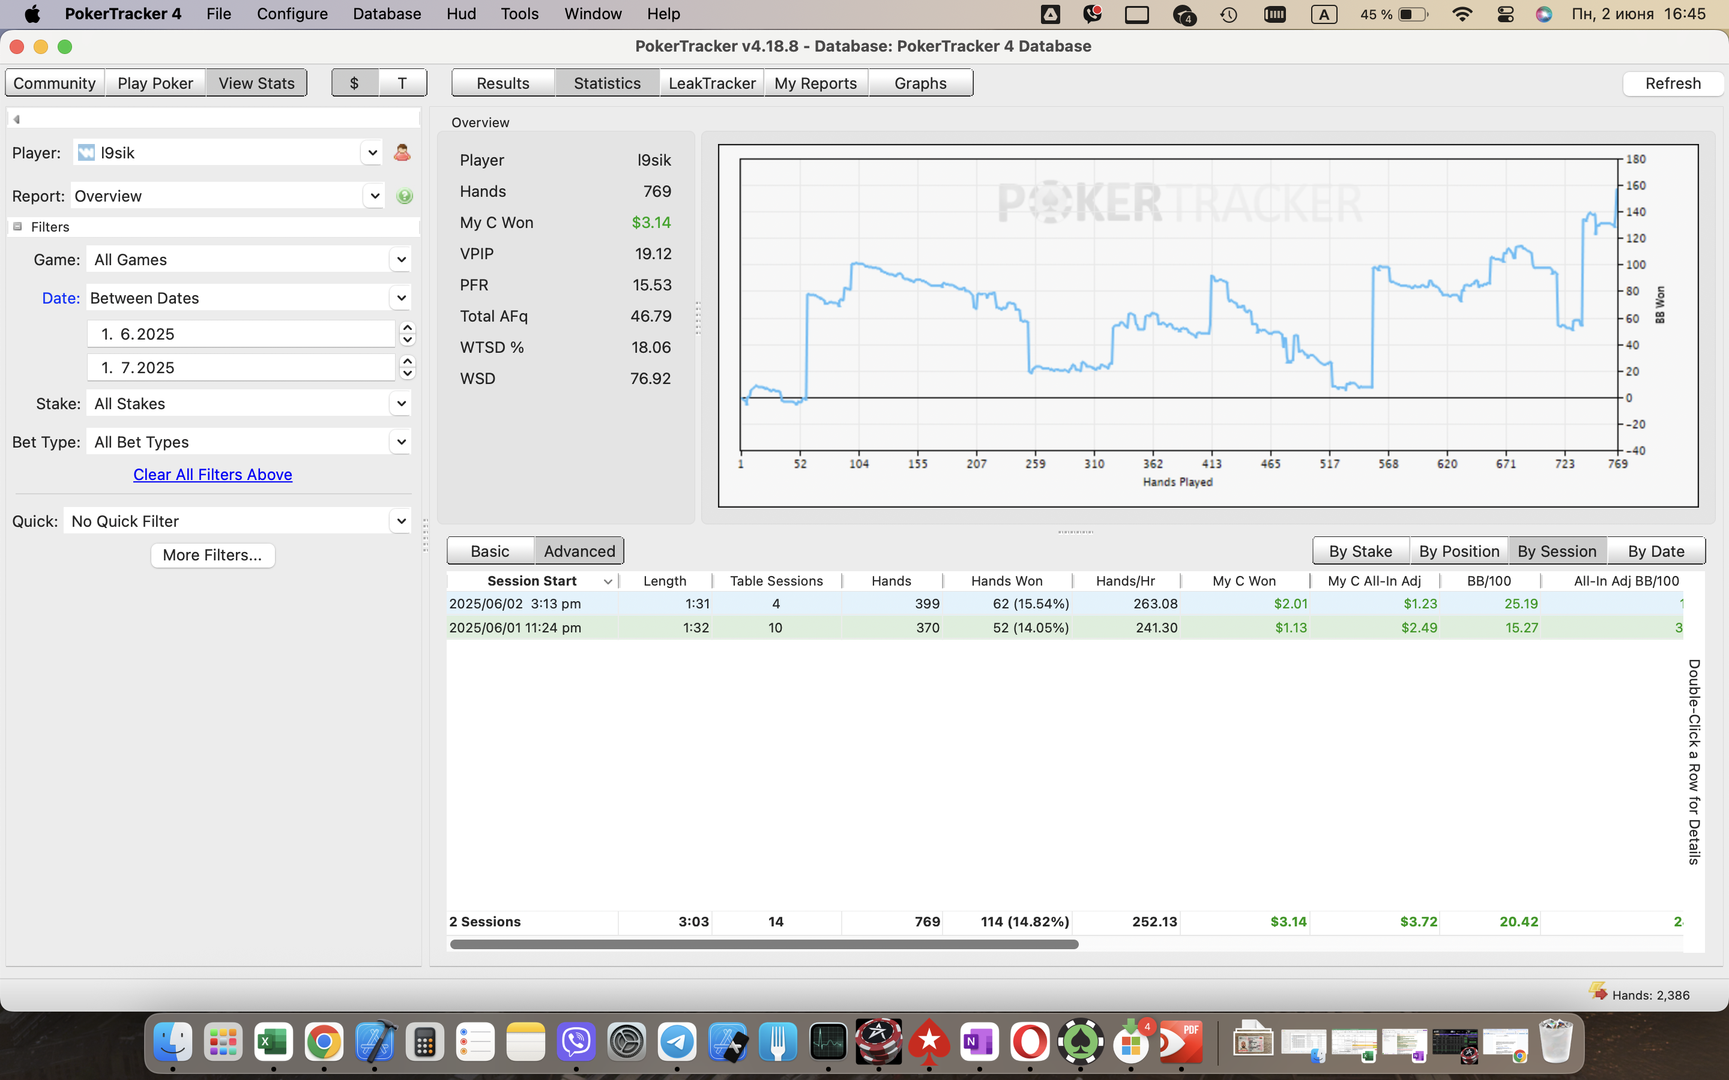The width and height of the screenshot is (1729, 1080).
Task: Open Finder from the dock
Action: pyautogui.click(x=173, y=1042)
